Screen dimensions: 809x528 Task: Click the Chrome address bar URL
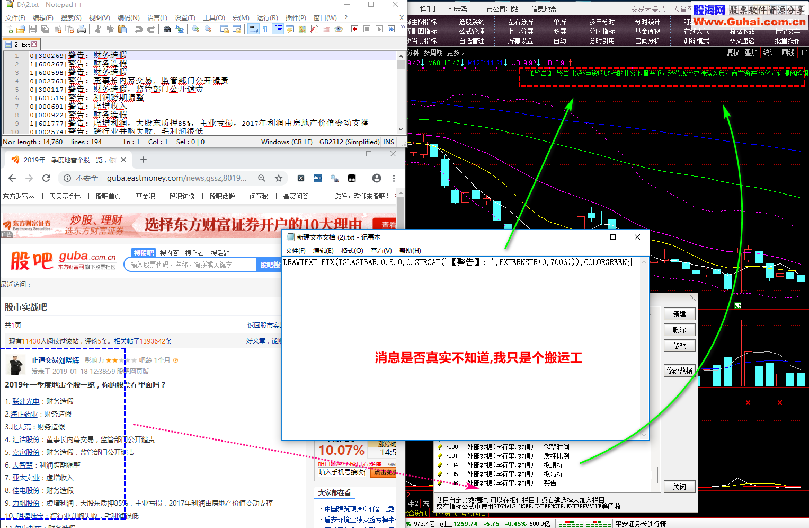177,178
